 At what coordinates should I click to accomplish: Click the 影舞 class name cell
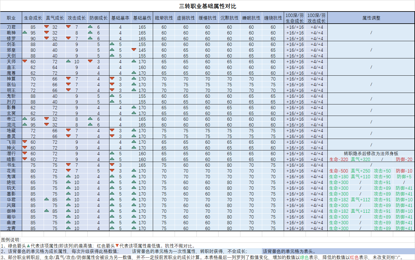click(11, 107)
